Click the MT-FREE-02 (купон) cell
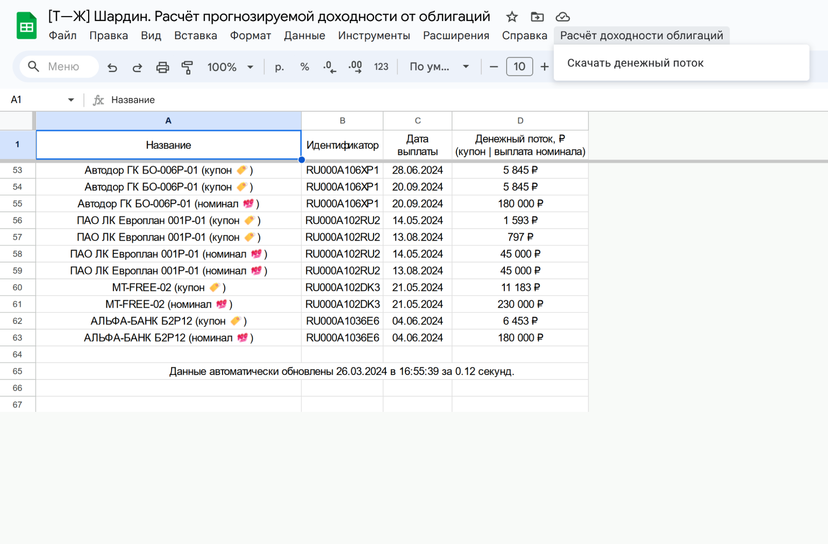Image resolution: width=828 pixels, height=544 pixels. pos(168,287)
